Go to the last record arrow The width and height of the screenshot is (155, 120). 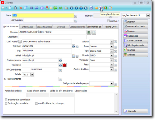pos(86,8)
